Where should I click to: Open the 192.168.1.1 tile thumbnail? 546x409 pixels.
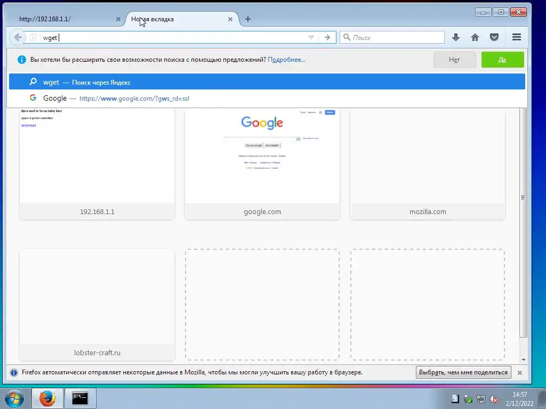pos(97,164)
